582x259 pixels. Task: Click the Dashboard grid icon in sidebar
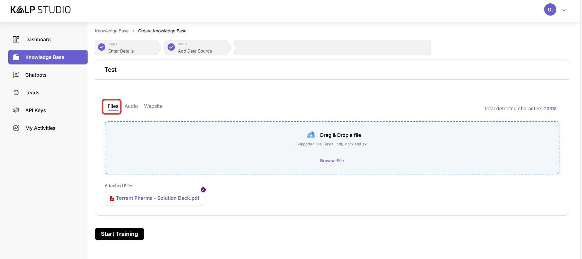click(x=16, y=39)
